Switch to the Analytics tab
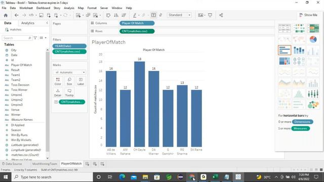 coord(28,23)
